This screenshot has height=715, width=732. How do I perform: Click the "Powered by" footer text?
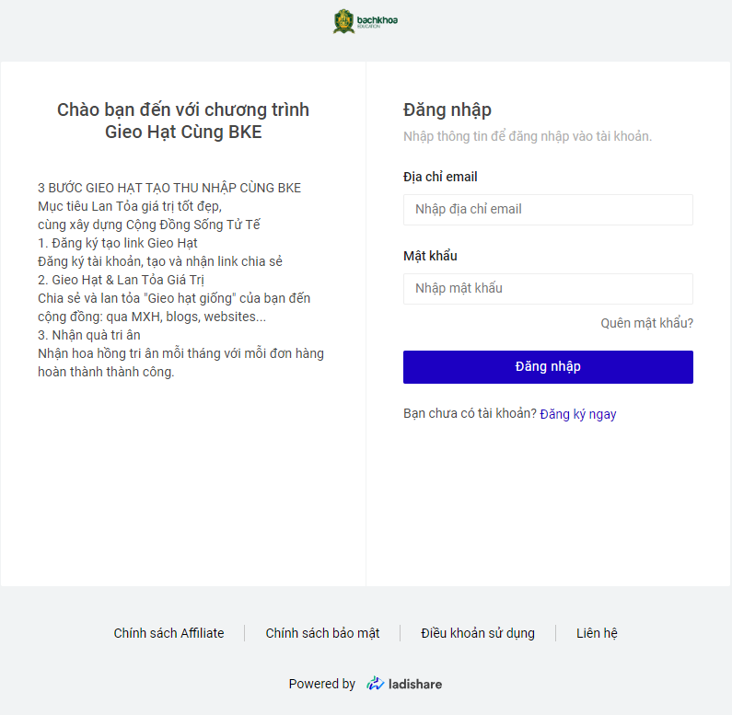[x=321, y=684]
